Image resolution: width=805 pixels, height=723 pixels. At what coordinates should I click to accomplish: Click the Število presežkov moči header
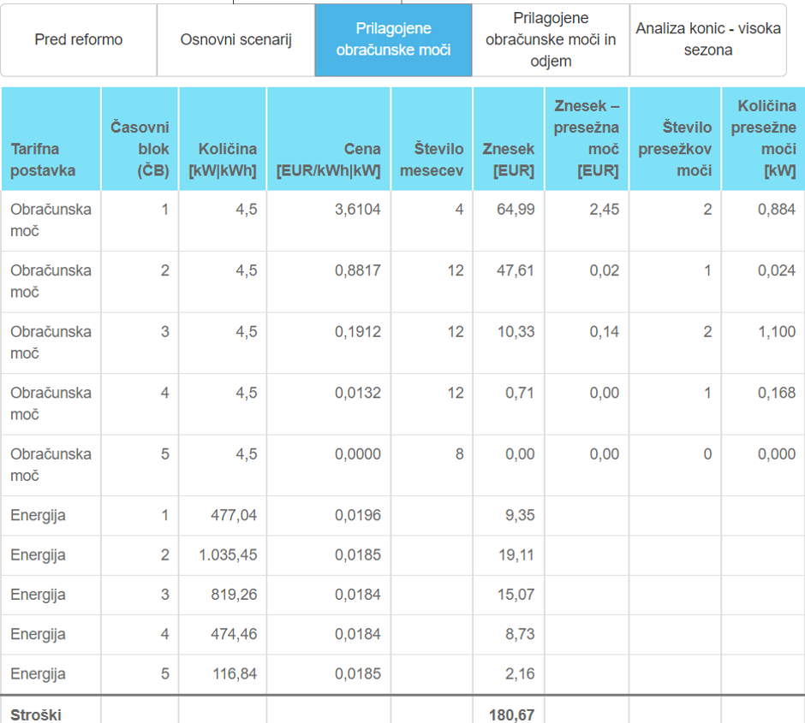675,149
